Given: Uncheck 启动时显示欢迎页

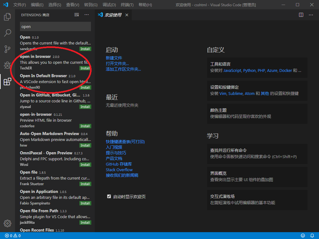Looking at the screenshot, I should point(109,196).
